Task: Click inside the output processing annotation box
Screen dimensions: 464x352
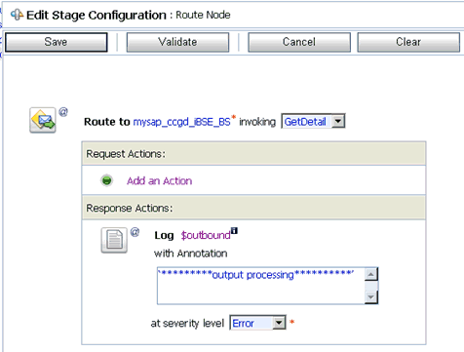Action: [x=261, y=286]
